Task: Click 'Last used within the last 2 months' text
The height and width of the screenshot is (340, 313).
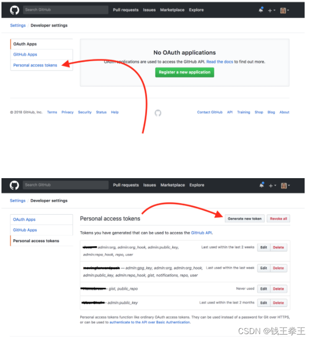Action: [227, 302]
